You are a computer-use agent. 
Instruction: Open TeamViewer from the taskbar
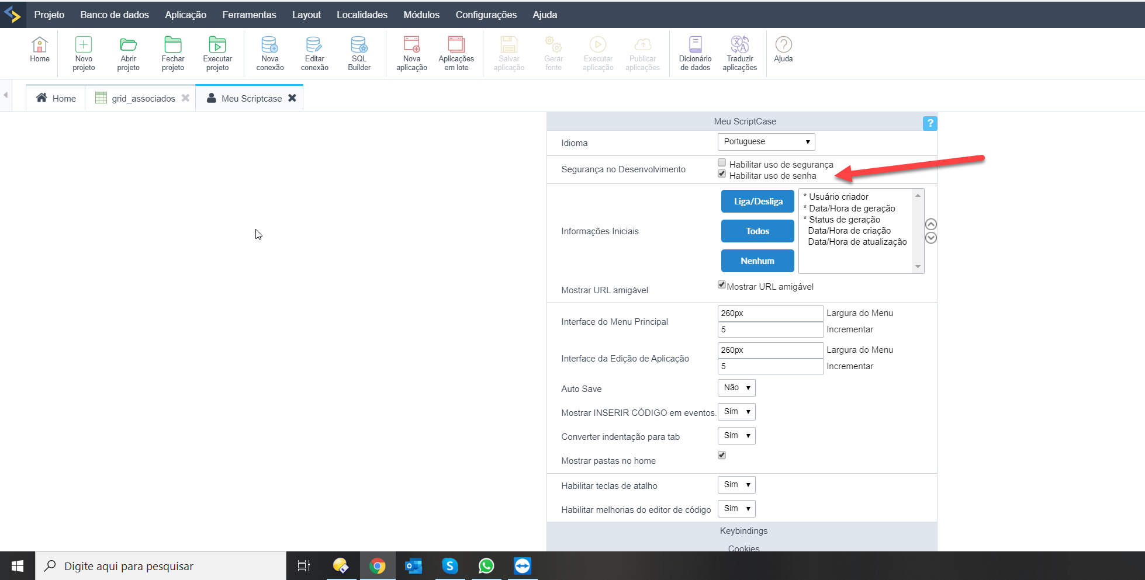523,566
